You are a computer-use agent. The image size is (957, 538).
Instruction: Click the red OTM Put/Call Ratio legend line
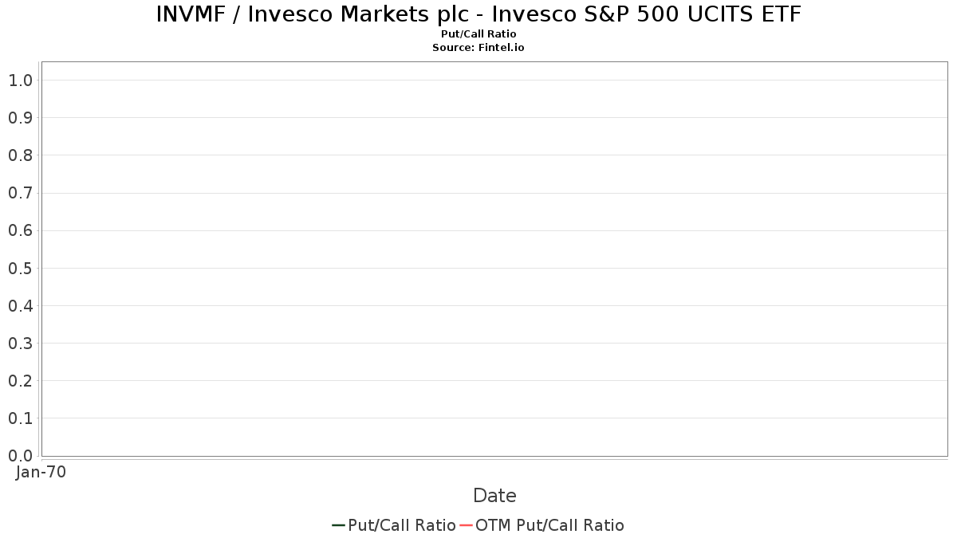466,525
